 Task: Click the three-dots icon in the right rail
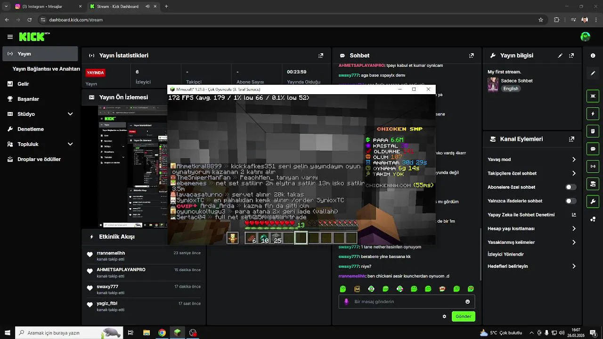(593, 219)
